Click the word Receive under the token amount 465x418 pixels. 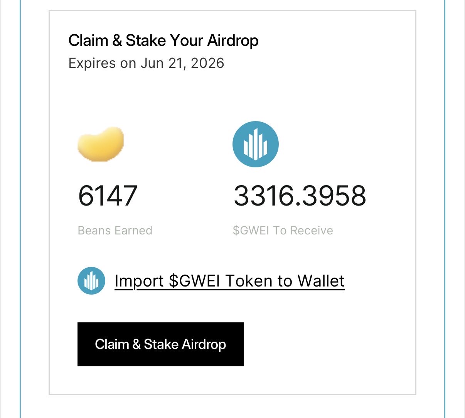click(312, 230)
